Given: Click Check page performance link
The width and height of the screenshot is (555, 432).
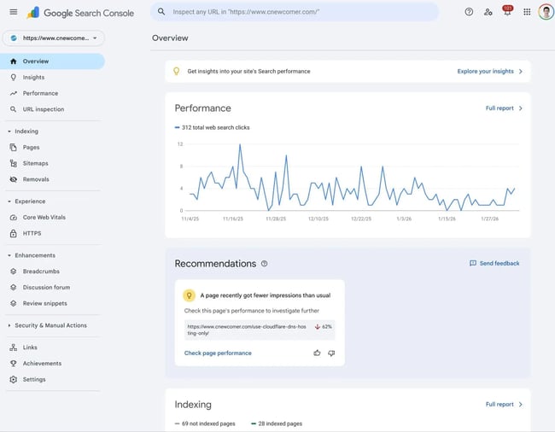Looking at the screenshot, I should tap(218, 353).
